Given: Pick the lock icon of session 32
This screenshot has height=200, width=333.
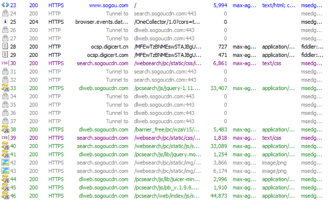Looking at the screenshot, I should [x=5, y=80].
